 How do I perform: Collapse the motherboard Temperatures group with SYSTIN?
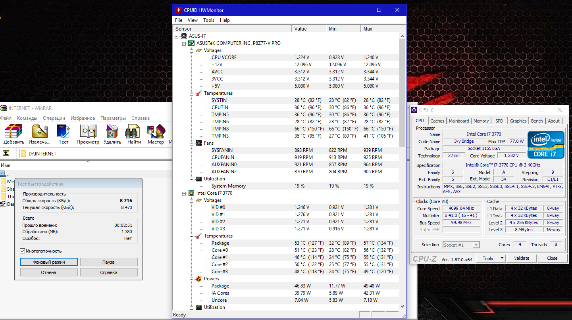pyautogui.click(x=191, y=93)
